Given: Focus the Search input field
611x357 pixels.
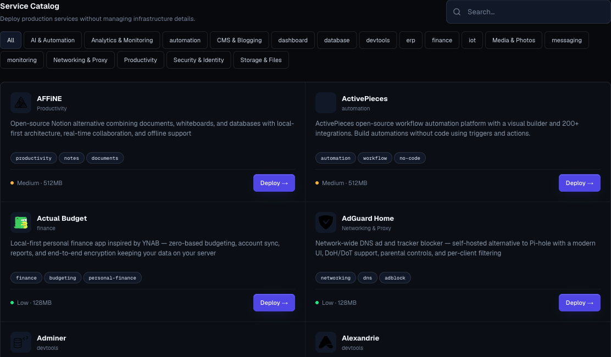Looking at the screenshot, I should (x=529, y=12).
